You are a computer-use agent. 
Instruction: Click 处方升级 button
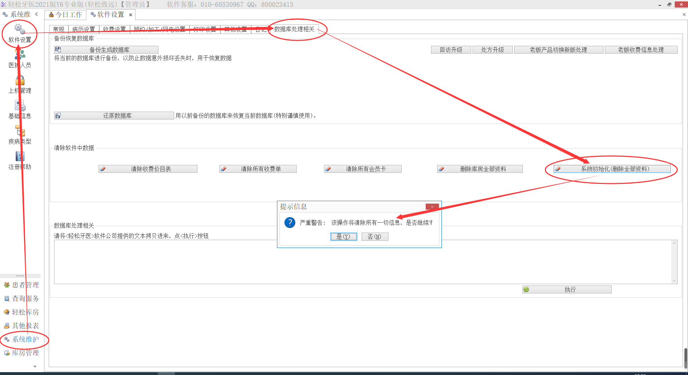[493, 50]
